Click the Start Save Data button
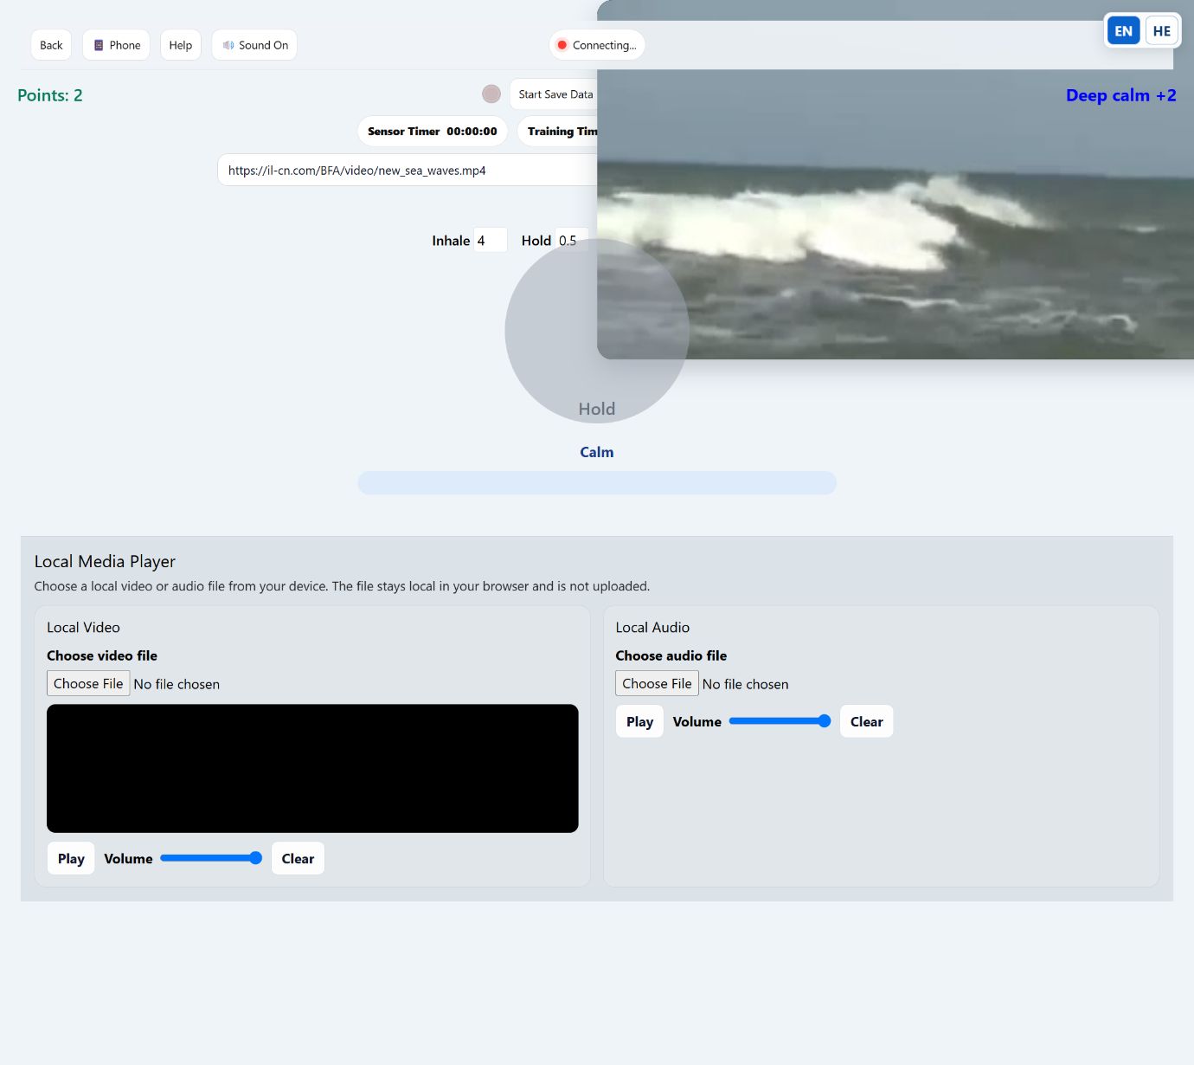 [554, 94]
